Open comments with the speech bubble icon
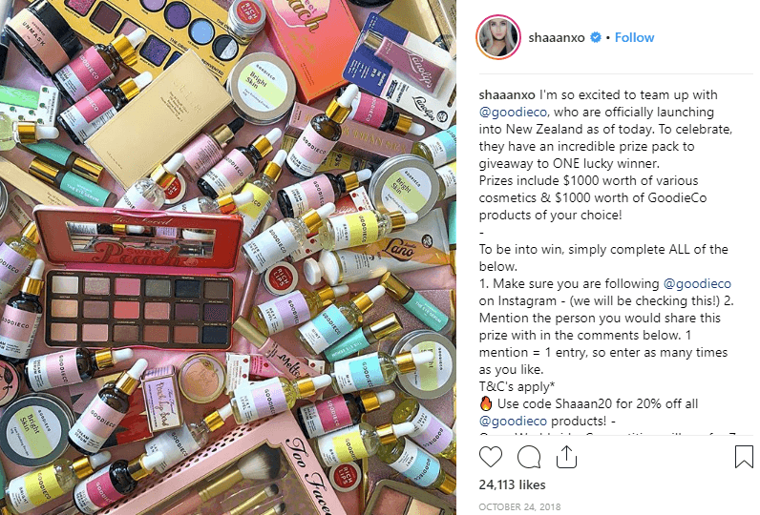Viewport: 760px width, 515px height. pyautogui.click(x=529, y=457)
